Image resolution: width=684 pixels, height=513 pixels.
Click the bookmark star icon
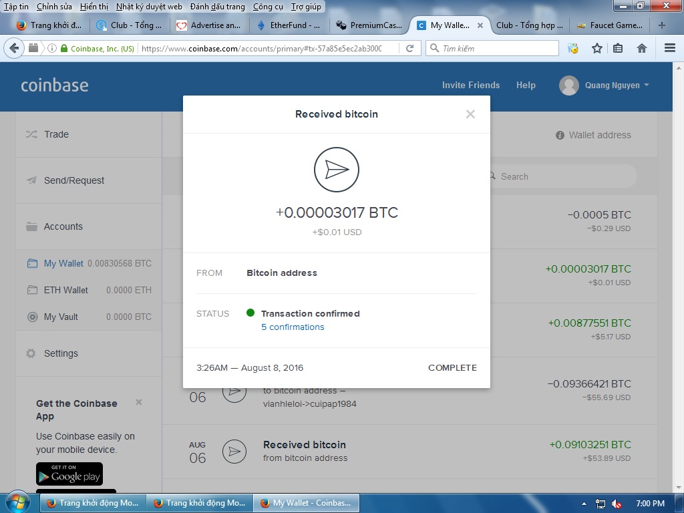[x=596, y=48]
